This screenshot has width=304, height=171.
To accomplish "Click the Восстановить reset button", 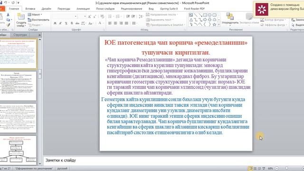I will pos(38,20).
